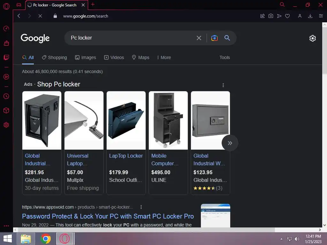Viewport: 327px width, 245px height.
Task: Click the wall safe product thumbnail
Action: 210,120
